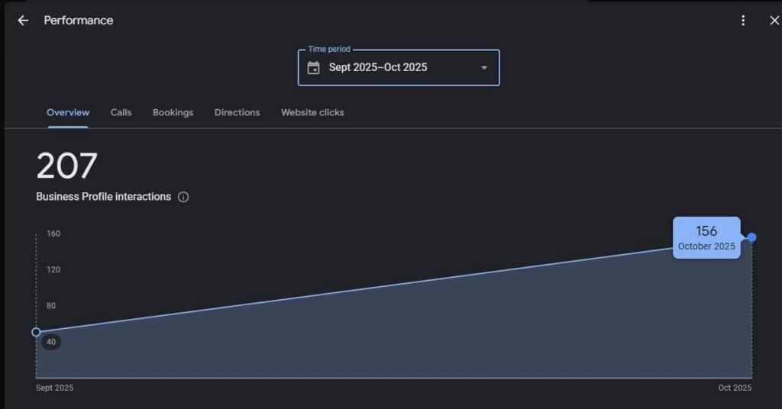Click the calendar icon in Time period
Screen dimensions: 782x409
pos(313,68)
